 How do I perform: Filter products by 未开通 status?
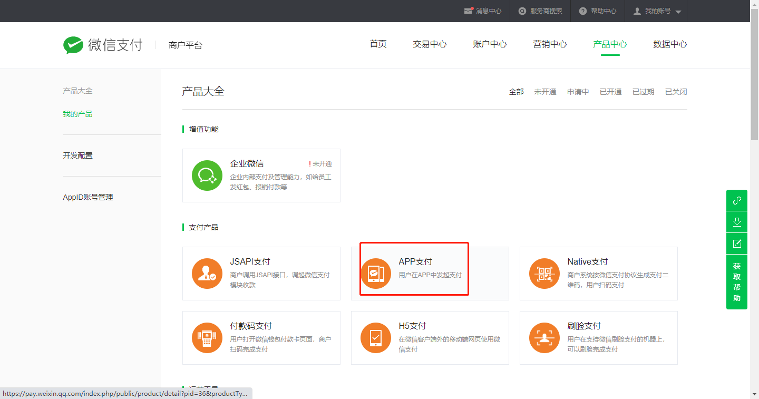(x=545, y=92)
